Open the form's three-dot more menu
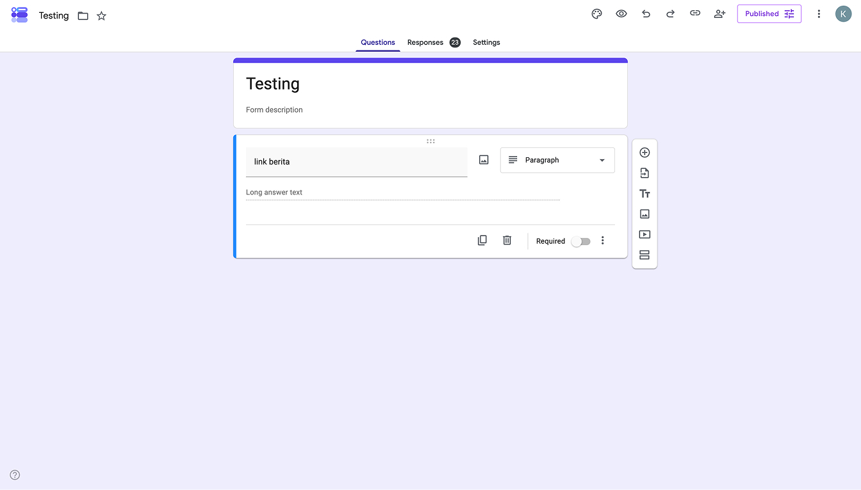861x490 pixels. (x=818, y=13)
